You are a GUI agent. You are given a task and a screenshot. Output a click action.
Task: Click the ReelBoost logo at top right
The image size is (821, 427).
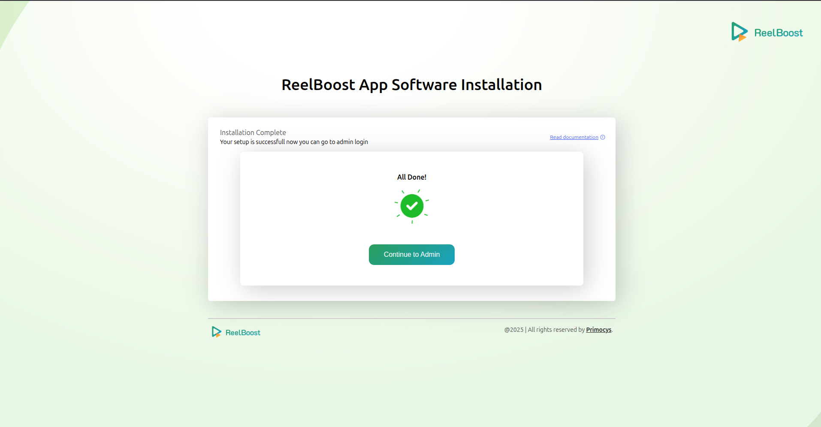point(767,32)
